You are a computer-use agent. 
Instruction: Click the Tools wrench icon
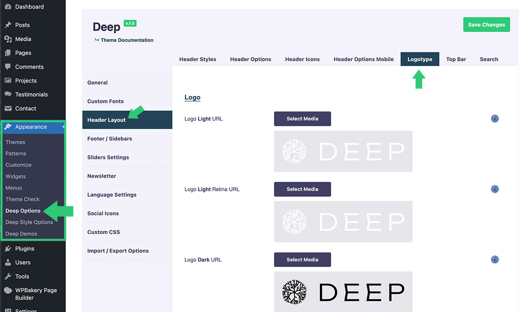7,277
